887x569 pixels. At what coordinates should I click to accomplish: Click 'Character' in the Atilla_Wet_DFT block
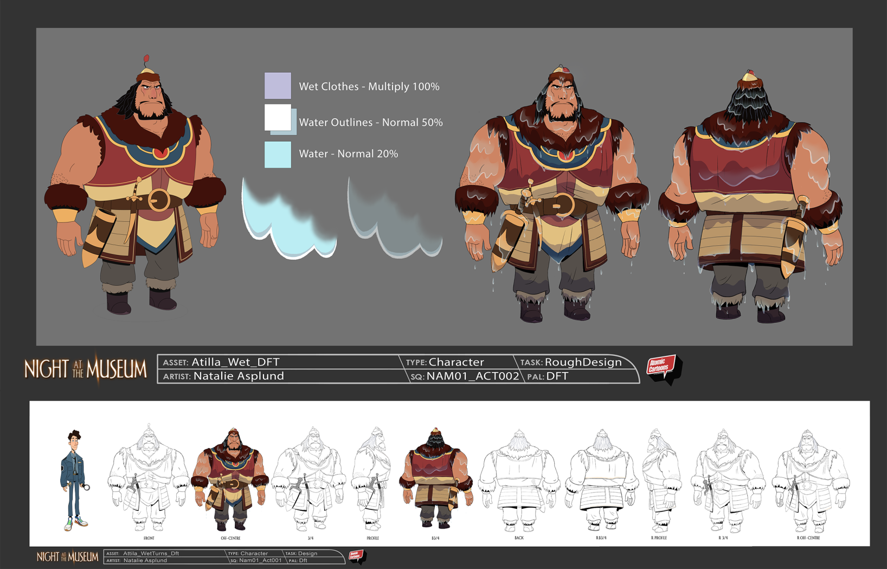[457, 362]
